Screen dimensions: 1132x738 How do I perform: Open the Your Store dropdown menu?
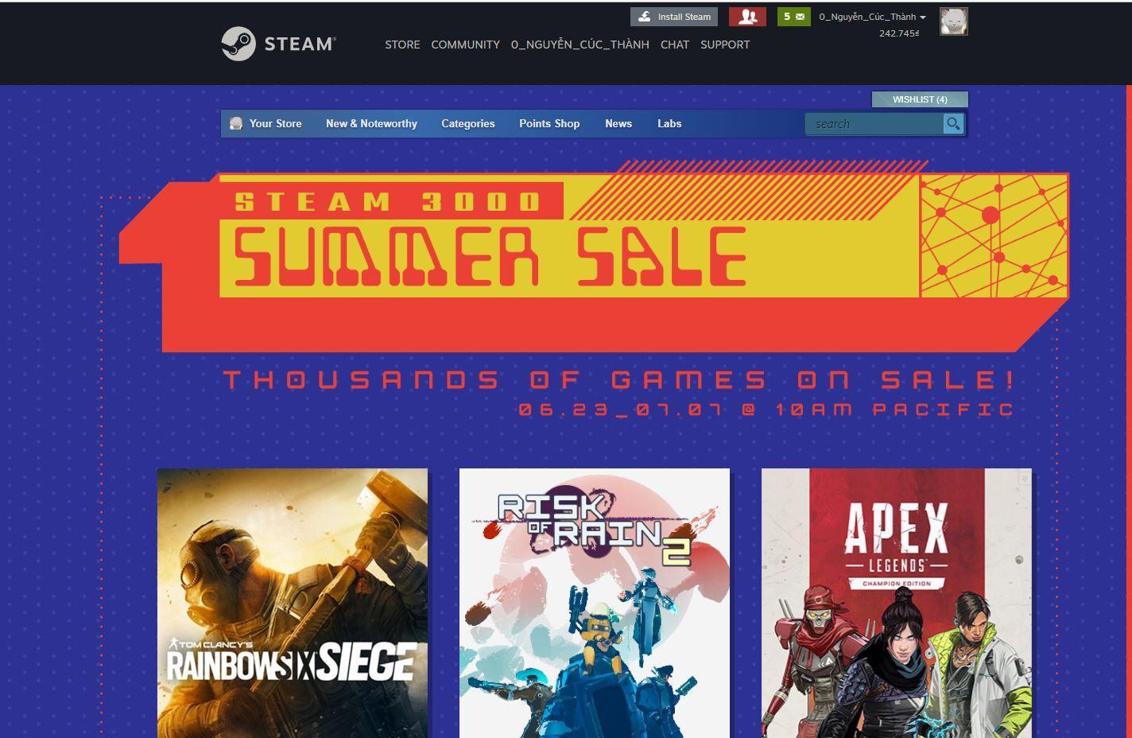(275, 123)
